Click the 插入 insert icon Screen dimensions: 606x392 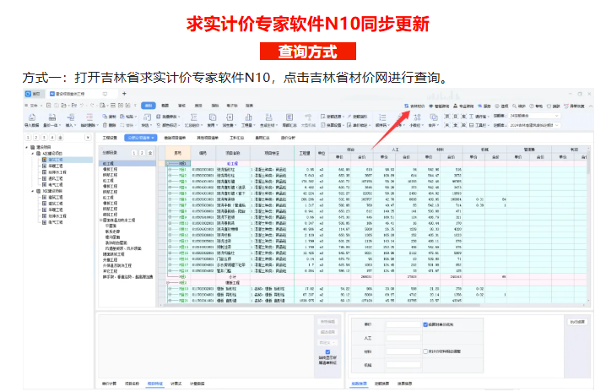coord(70,117)
